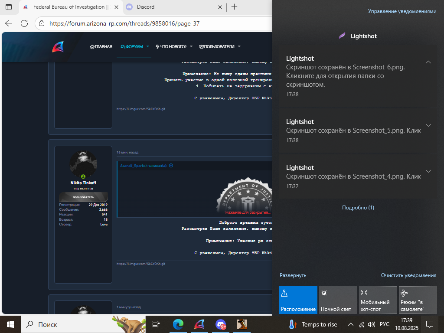Screen dimensions: 444x333
Task: Click the Arizona RP forum logo
Action: point(58,47)
